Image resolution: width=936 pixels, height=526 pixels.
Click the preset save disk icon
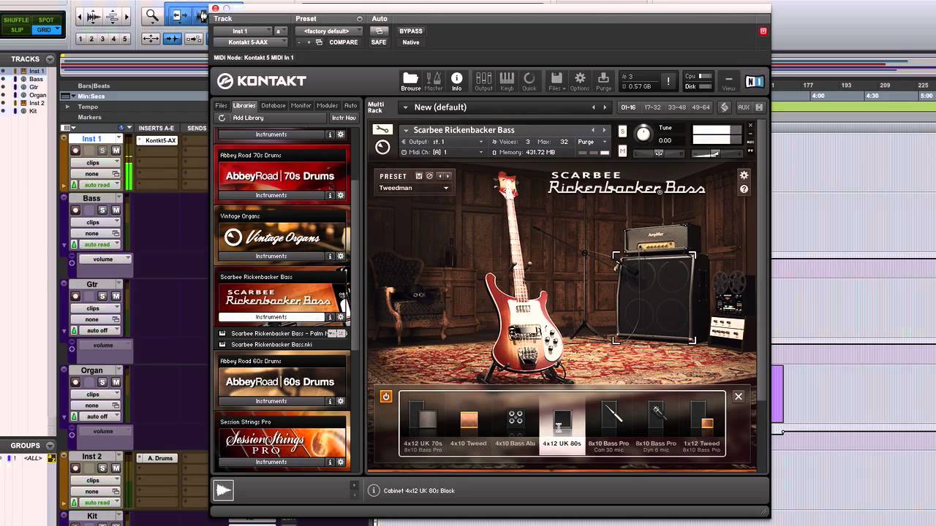(x=419, y=176)
